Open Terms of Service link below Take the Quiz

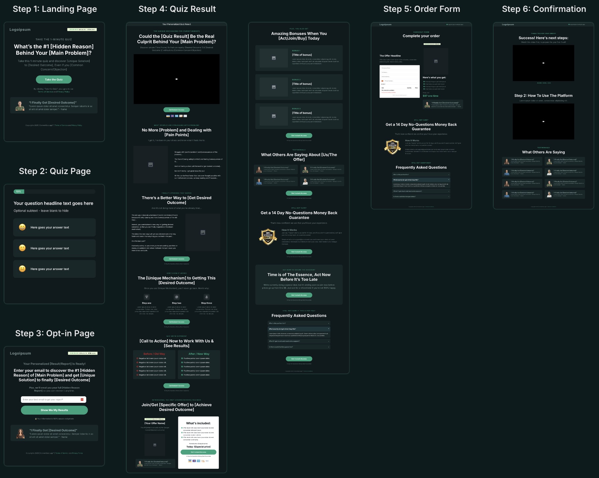45,92
